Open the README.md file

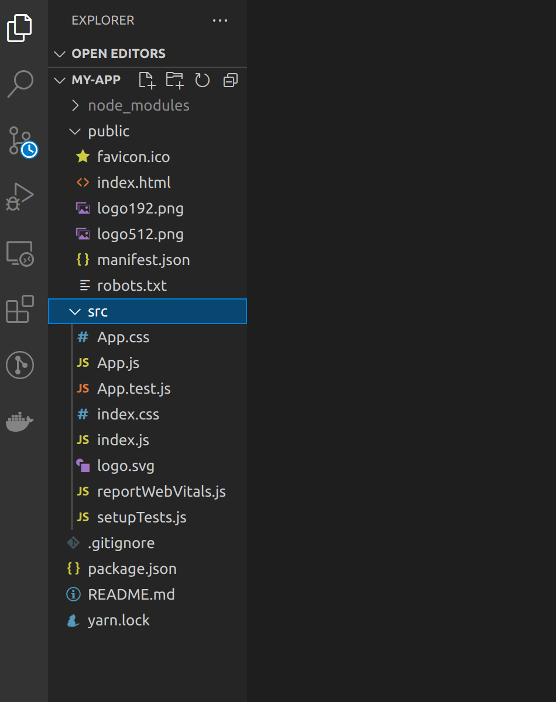131,594
